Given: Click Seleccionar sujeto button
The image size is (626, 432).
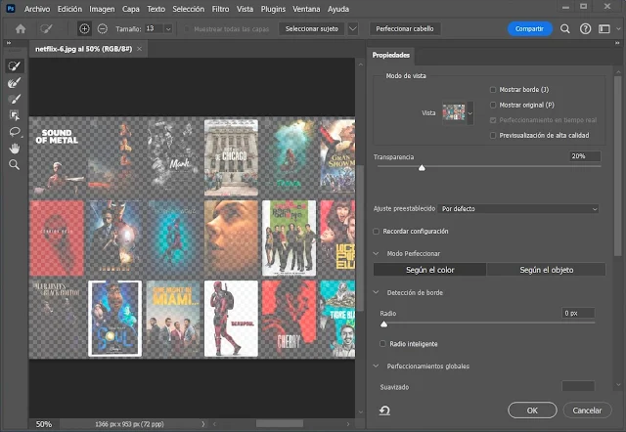Looking at the screenshot, I should pyautogui.click(x=312, y=28).
